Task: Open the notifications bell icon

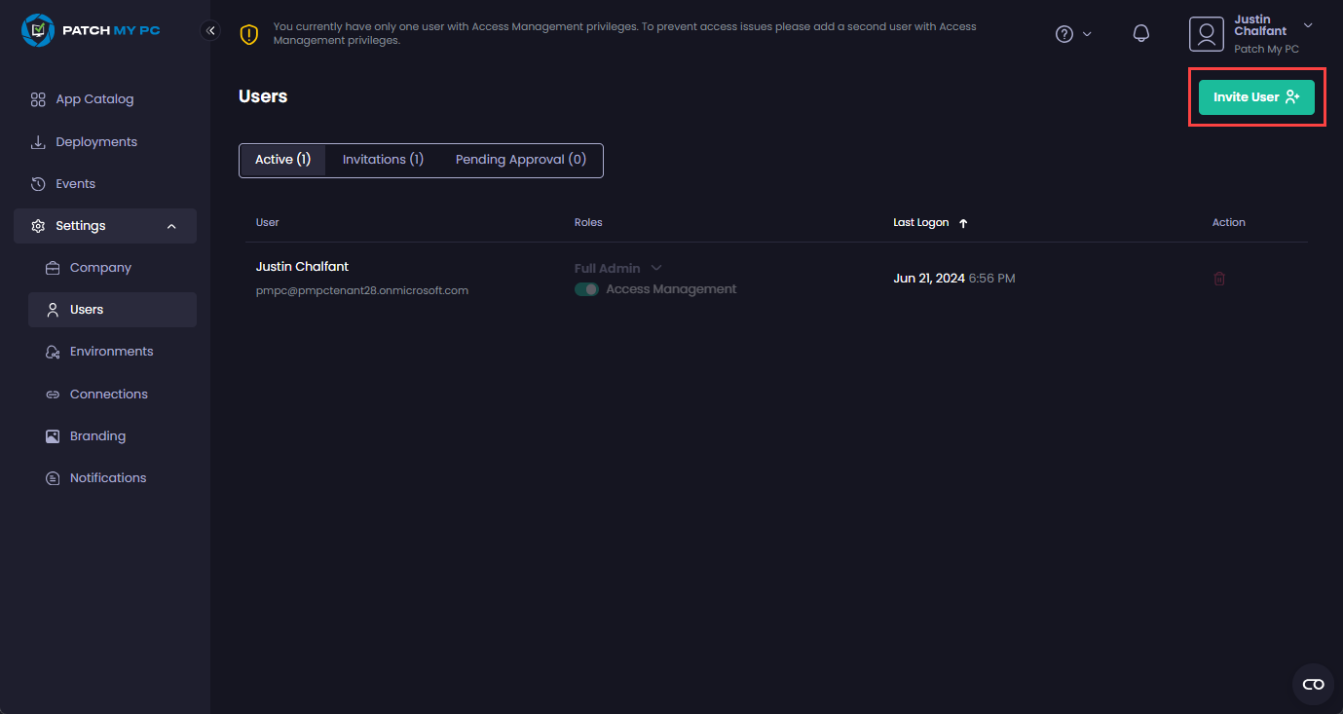Action: click(1141, 34)
